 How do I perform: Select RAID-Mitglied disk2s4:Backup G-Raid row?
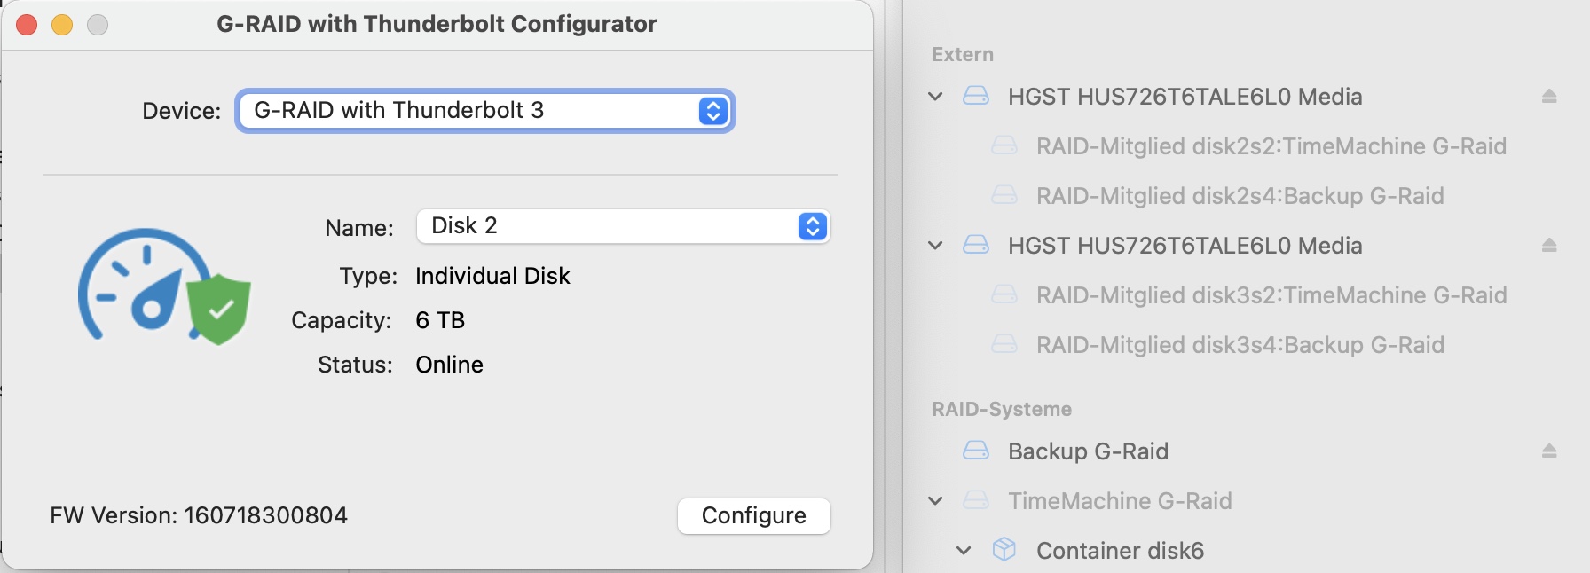(1240, 196)
